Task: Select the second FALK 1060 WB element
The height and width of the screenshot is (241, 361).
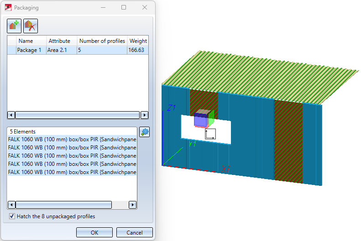Action: click(x=72, y=148)
